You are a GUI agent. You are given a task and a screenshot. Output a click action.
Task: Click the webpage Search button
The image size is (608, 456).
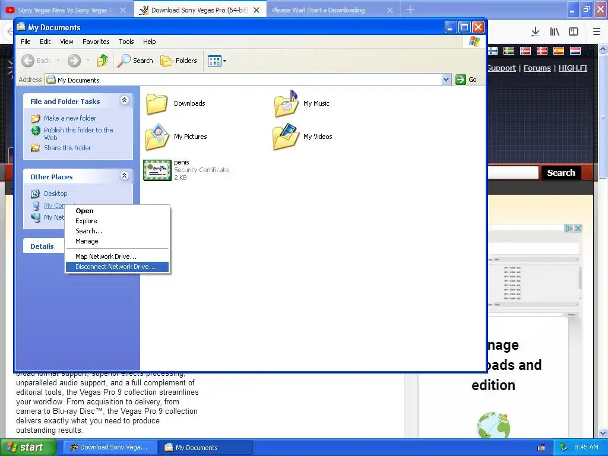561,173
